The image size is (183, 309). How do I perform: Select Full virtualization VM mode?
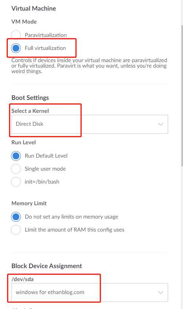coord(16,48)
